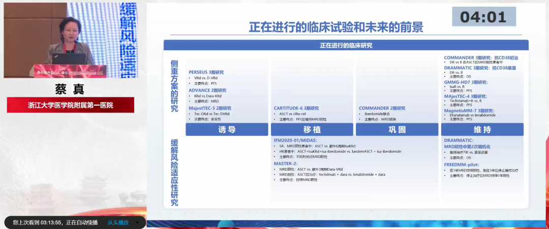
Task: Click the slide title 正在进行的临床试验和未来的前景
Action: [336, 26]
